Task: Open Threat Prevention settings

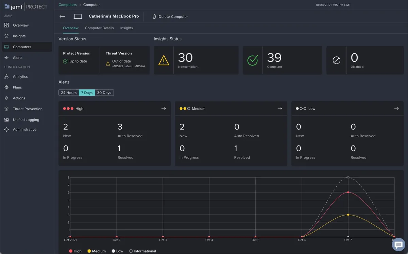Action: [27, 109]
